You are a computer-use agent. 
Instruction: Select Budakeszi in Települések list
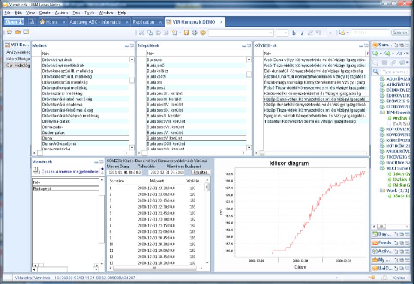pyautogui.click(x=196, y=77)
